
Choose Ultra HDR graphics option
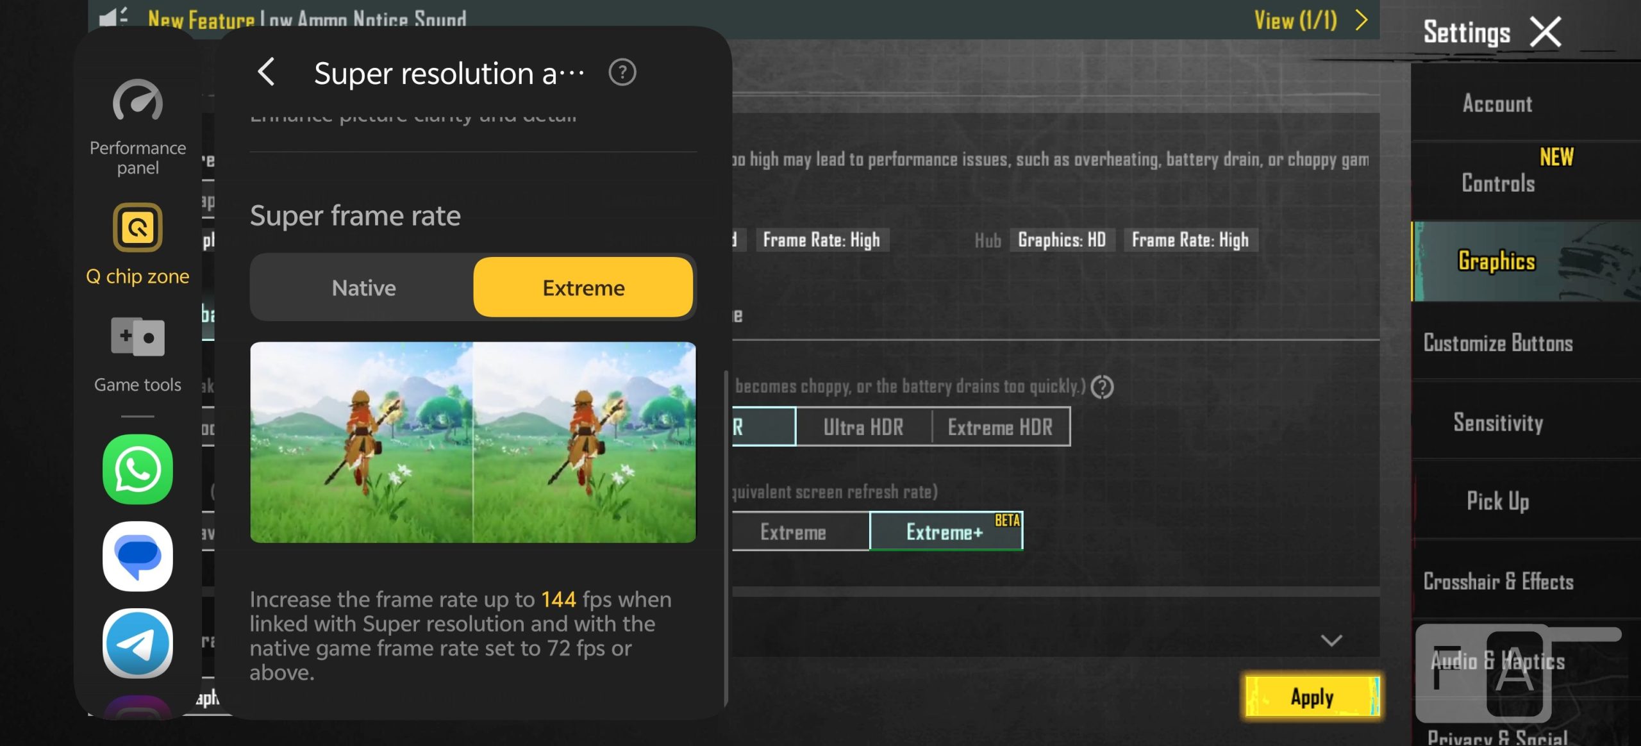[x=863, y=427]
